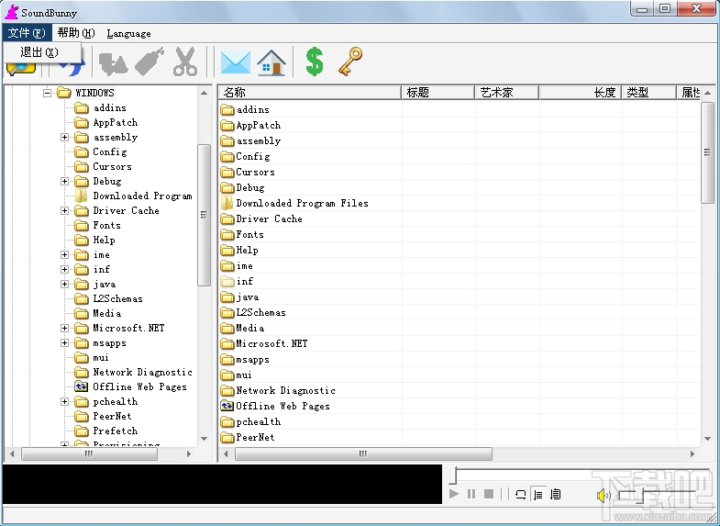Click the file list scroll-down arrow

click(707, 439)
